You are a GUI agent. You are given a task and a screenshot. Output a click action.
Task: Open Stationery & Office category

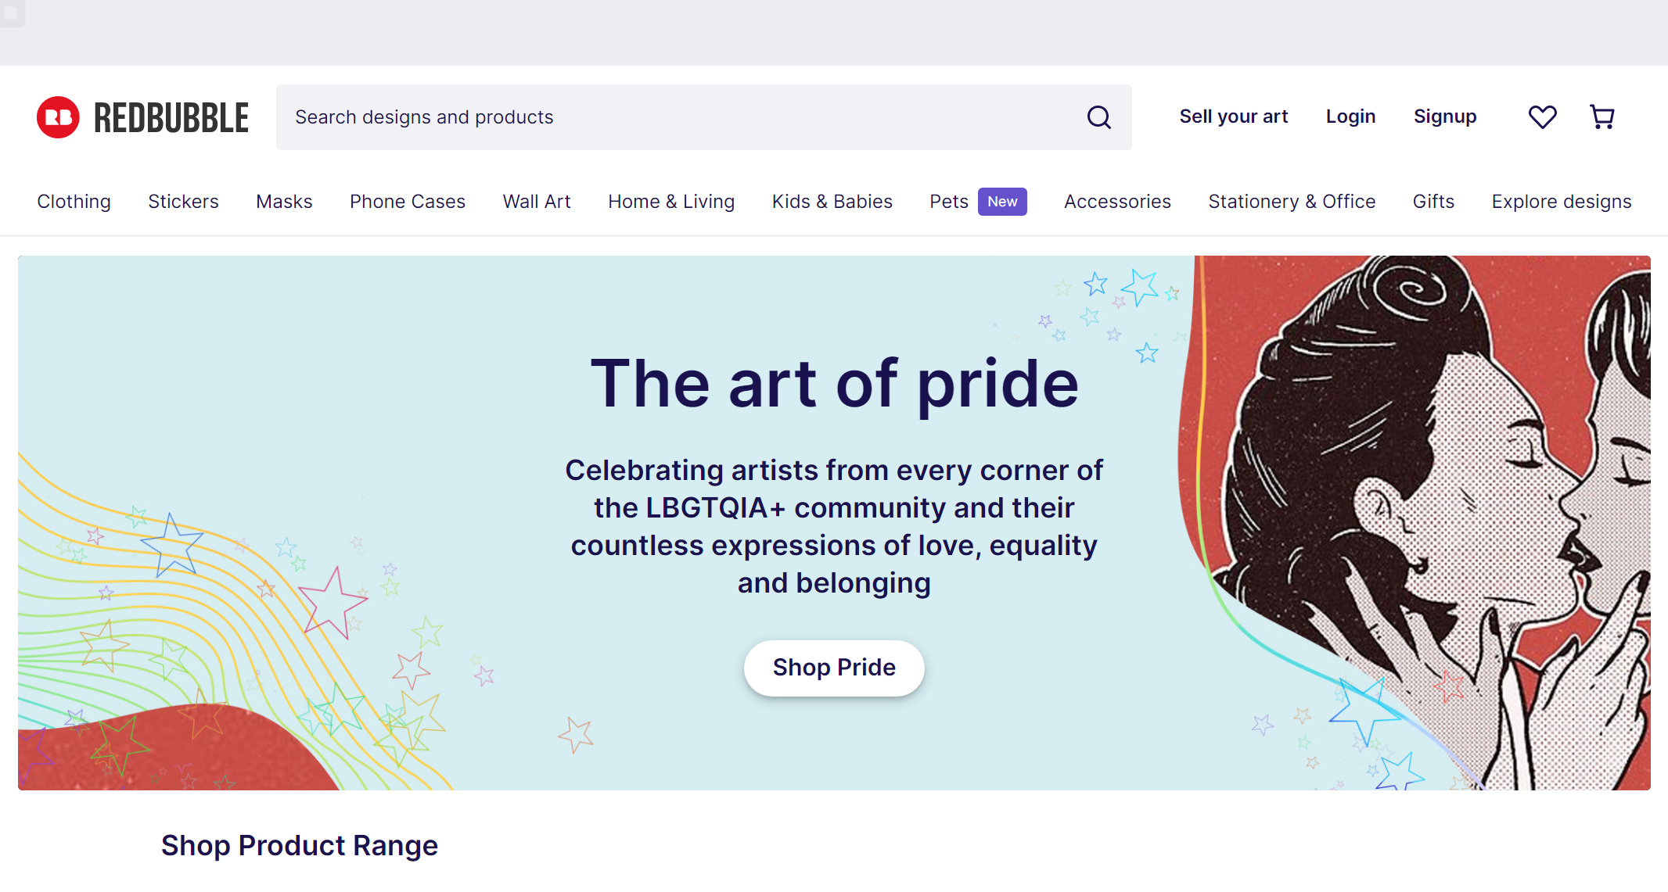click(x=1292, y=202)
